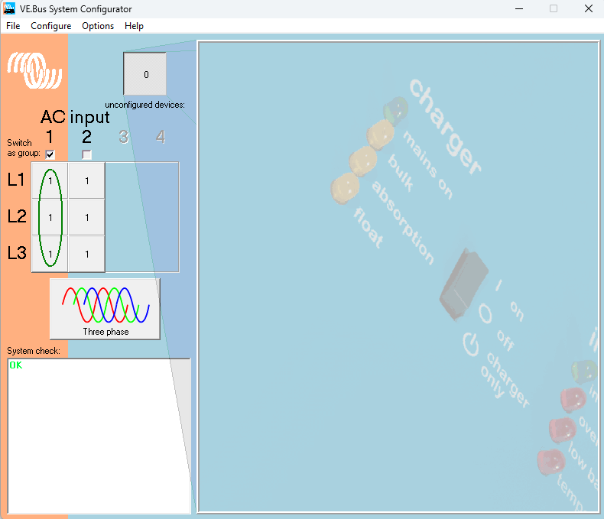Close the VE.Bus System Configurator window

tap(588, 8)
